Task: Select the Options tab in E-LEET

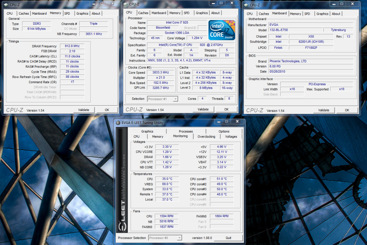Action: click(x=224, y=131)
